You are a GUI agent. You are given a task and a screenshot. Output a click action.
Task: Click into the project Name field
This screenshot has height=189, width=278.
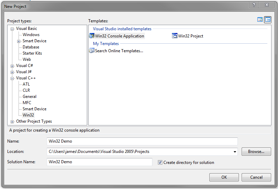point(142,141)
